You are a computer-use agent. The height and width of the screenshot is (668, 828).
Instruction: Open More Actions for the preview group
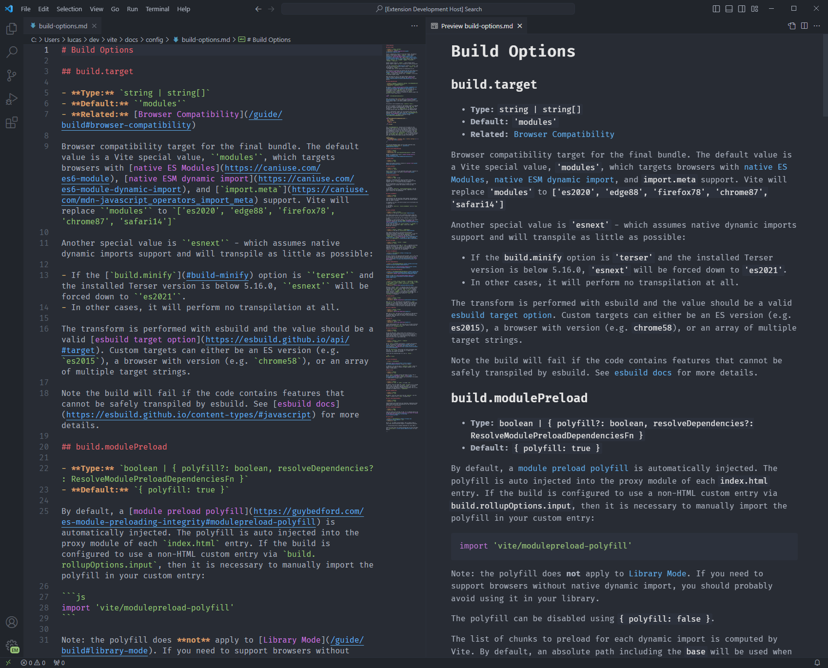point(817,26)
